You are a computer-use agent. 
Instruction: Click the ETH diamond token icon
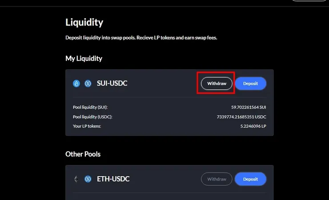[x=76, y=179]
